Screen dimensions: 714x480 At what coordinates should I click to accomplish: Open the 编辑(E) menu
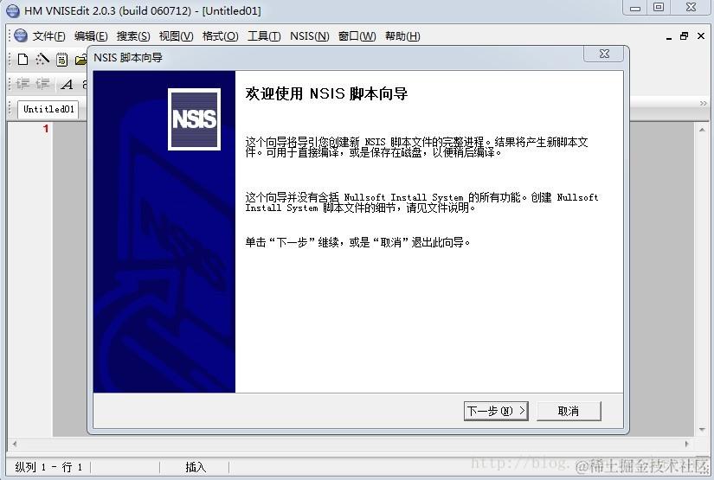[x=91, y=36]
